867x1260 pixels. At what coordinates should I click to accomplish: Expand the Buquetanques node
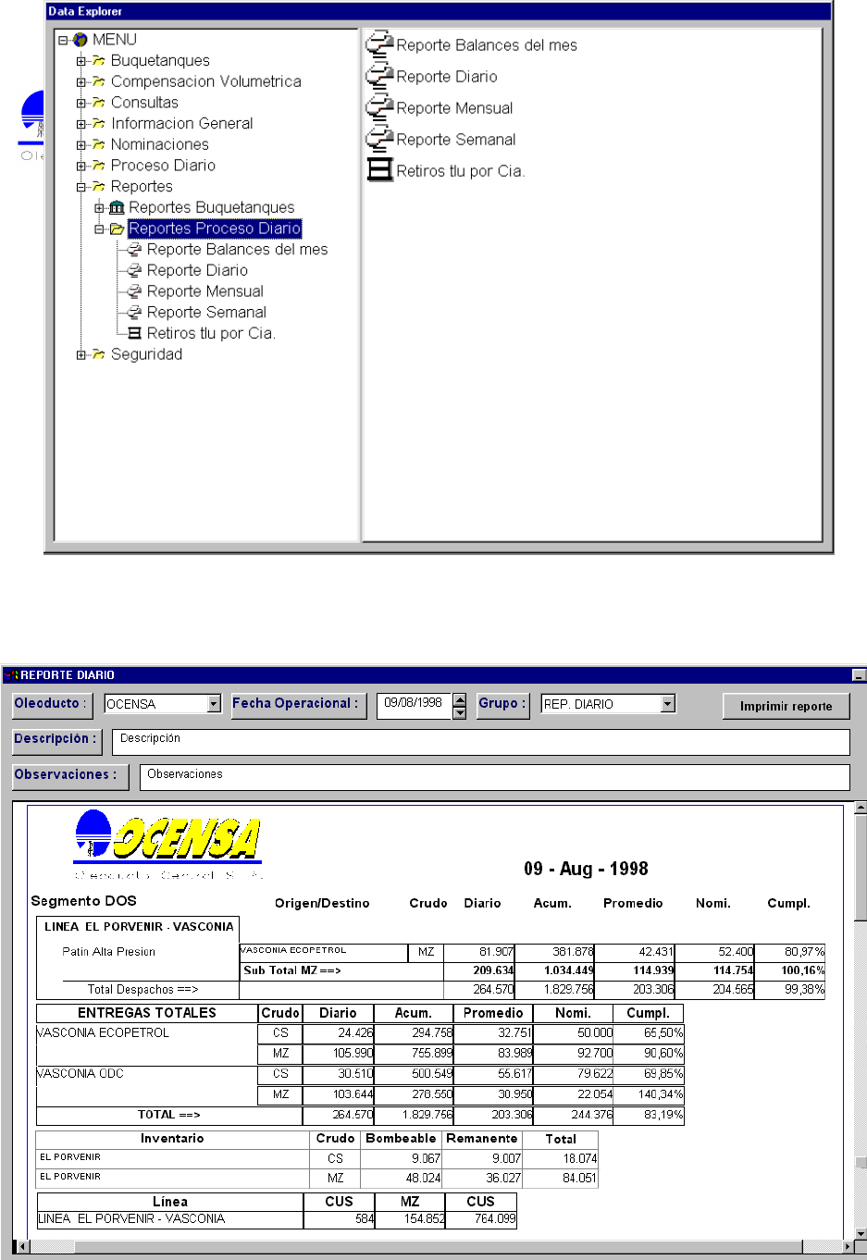point(81,61)
